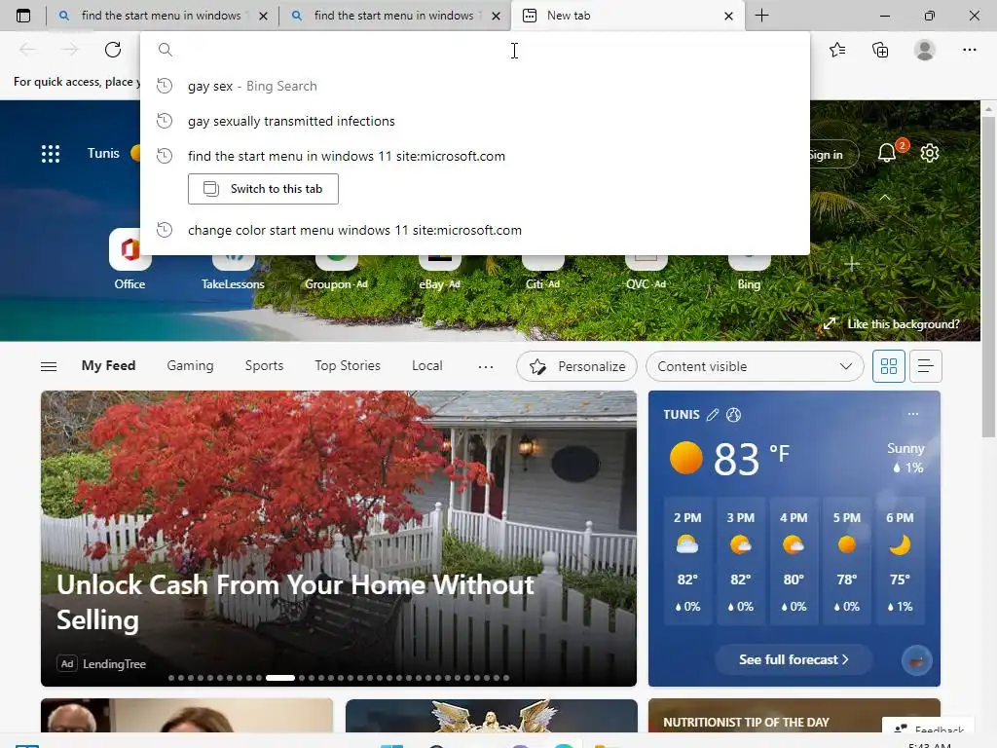This screenshot has height=748, width=997.
Task: Close the second 'find the start menu' tab
Action: pyautogui.click(x=496, y=16)
